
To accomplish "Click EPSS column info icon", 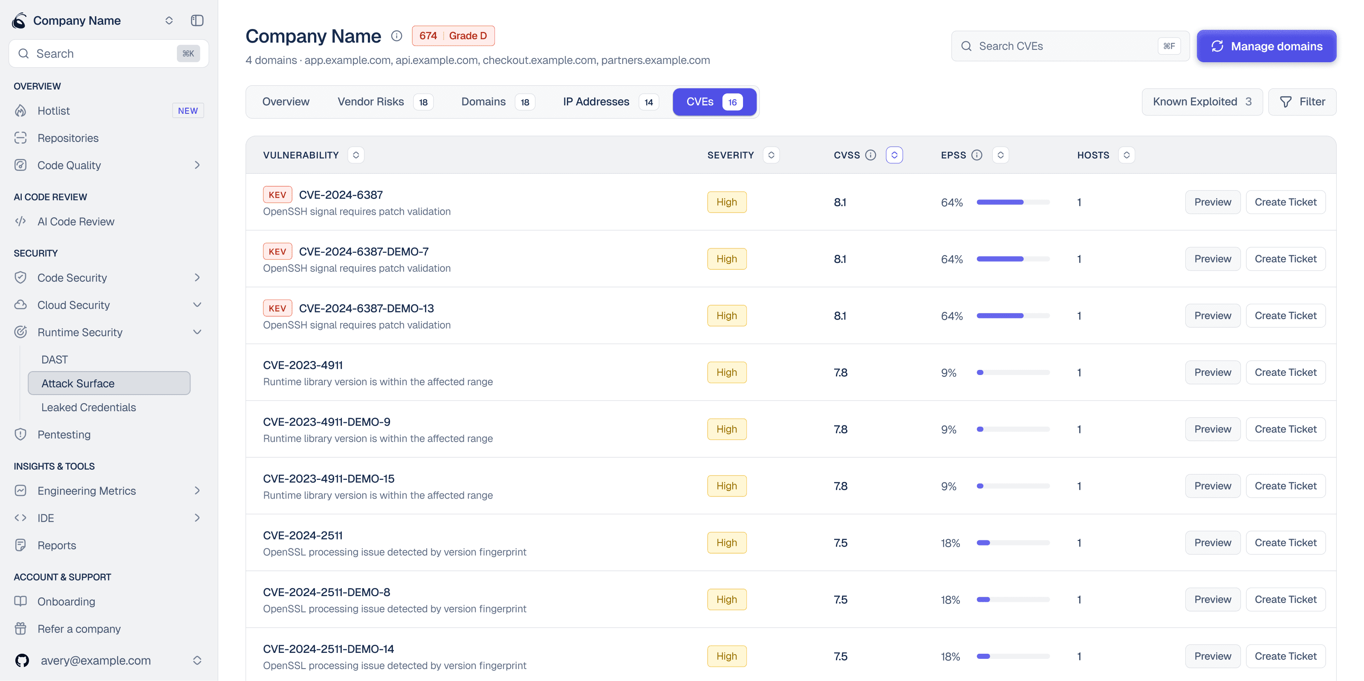I will [977, 155].
